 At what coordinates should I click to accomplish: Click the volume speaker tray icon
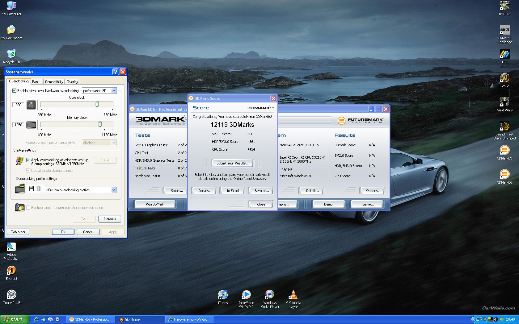pos(496,319)
